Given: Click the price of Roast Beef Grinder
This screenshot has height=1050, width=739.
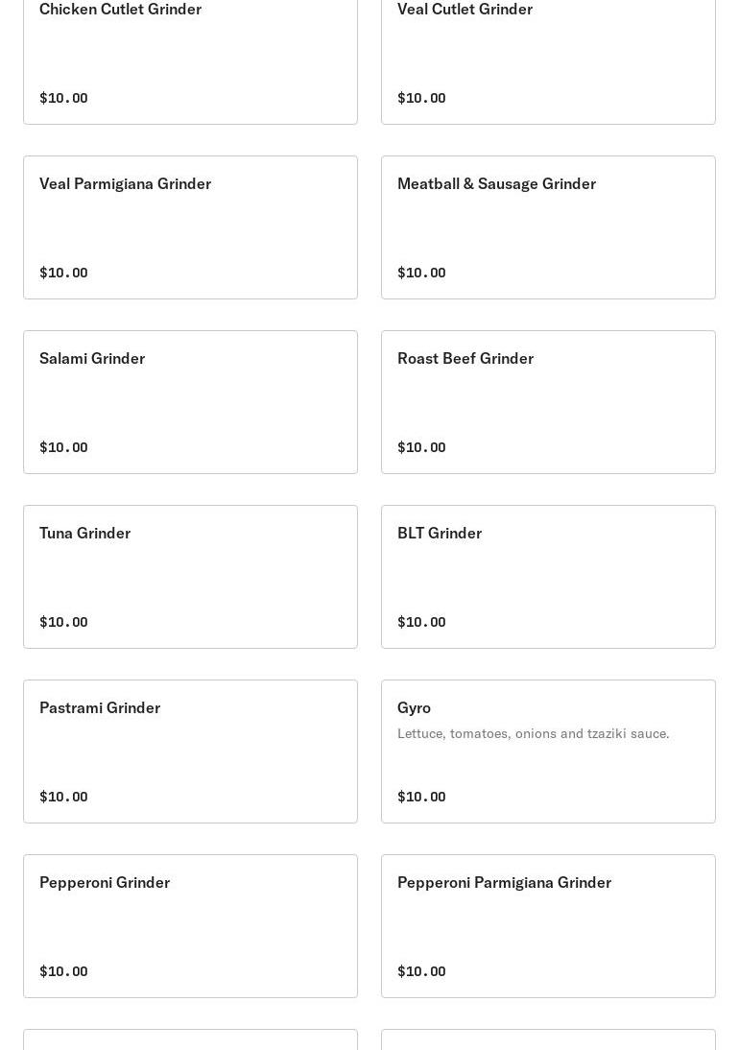Looking at the screenshot, I should pyautogui.click(x=421, y=447).
